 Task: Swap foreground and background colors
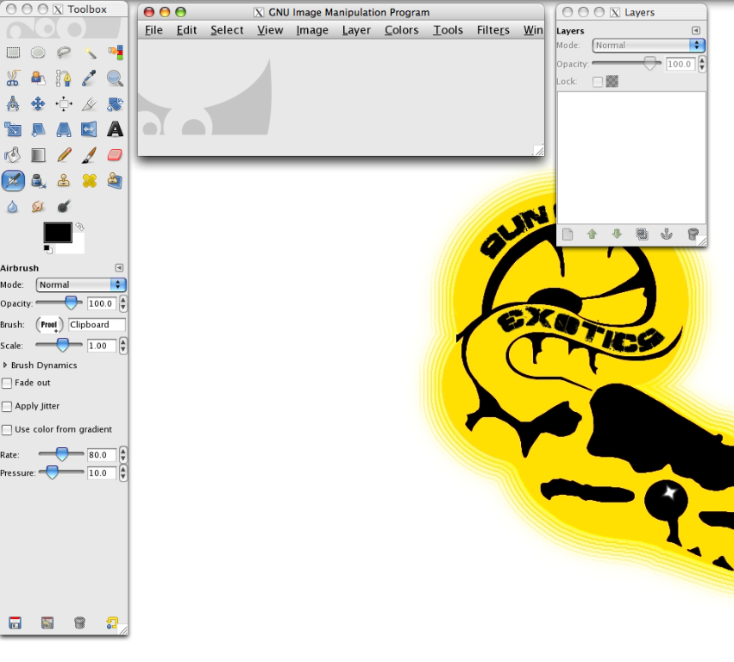(x=80, y=227)
